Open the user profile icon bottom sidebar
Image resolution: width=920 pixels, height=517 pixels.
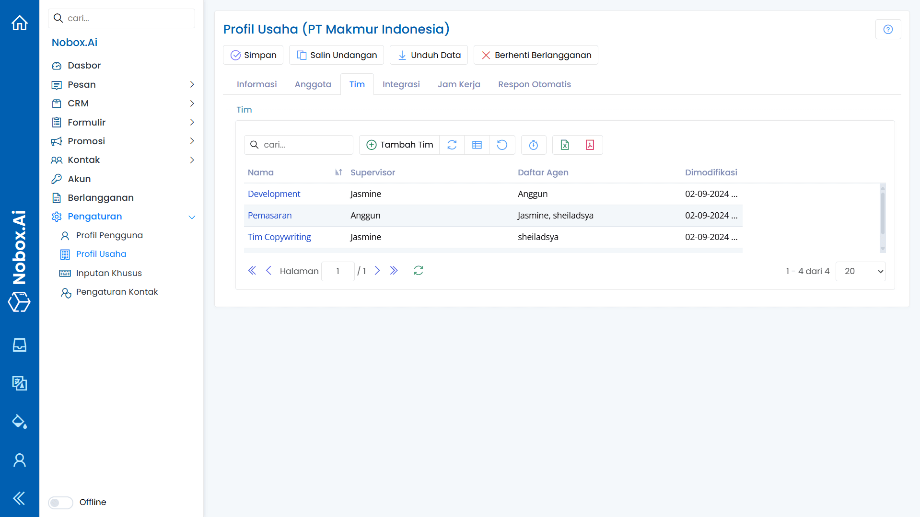[x=19, y=460]
